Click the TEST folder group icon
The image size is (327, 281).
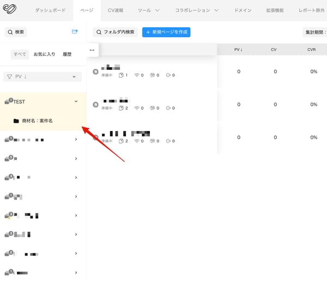pos(8,101)
